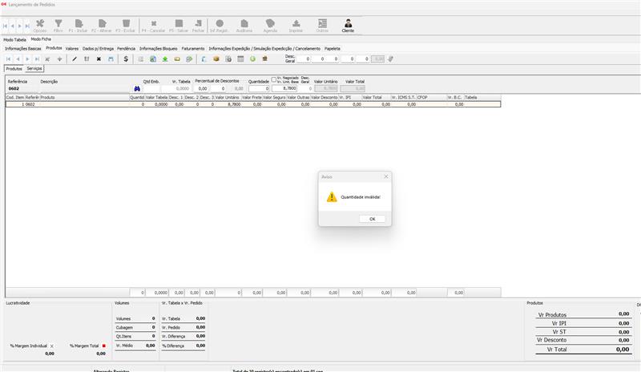Open the Faturamento tab
This screenshot has height=372, width=641.
[192, 48]
